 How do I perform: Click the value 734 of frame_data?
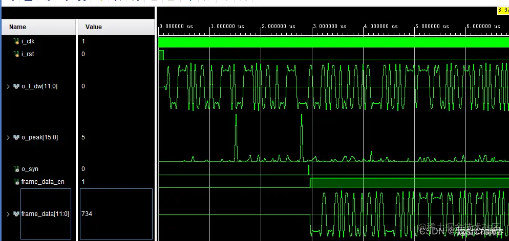87,214
